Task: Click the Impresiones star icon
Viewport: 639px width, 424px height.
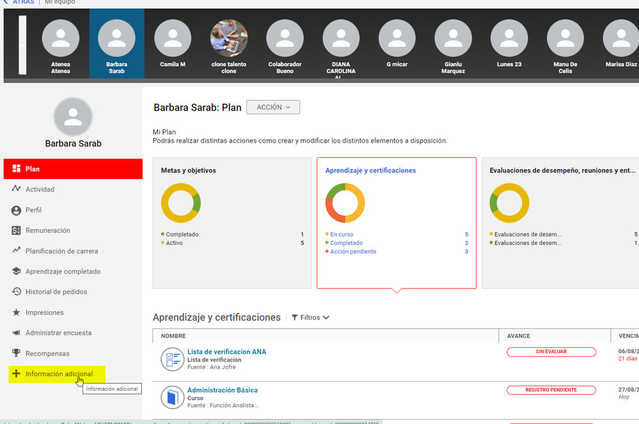Action: [x=17, y=313]
